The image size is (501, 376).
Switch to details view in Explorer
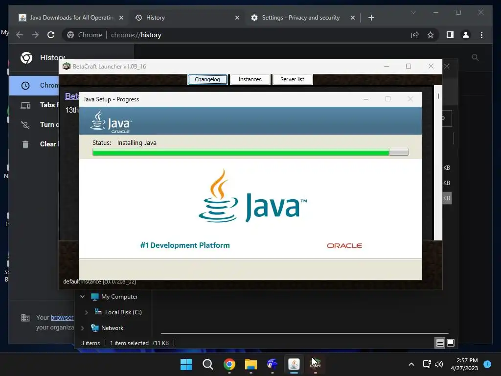point(440,343)
